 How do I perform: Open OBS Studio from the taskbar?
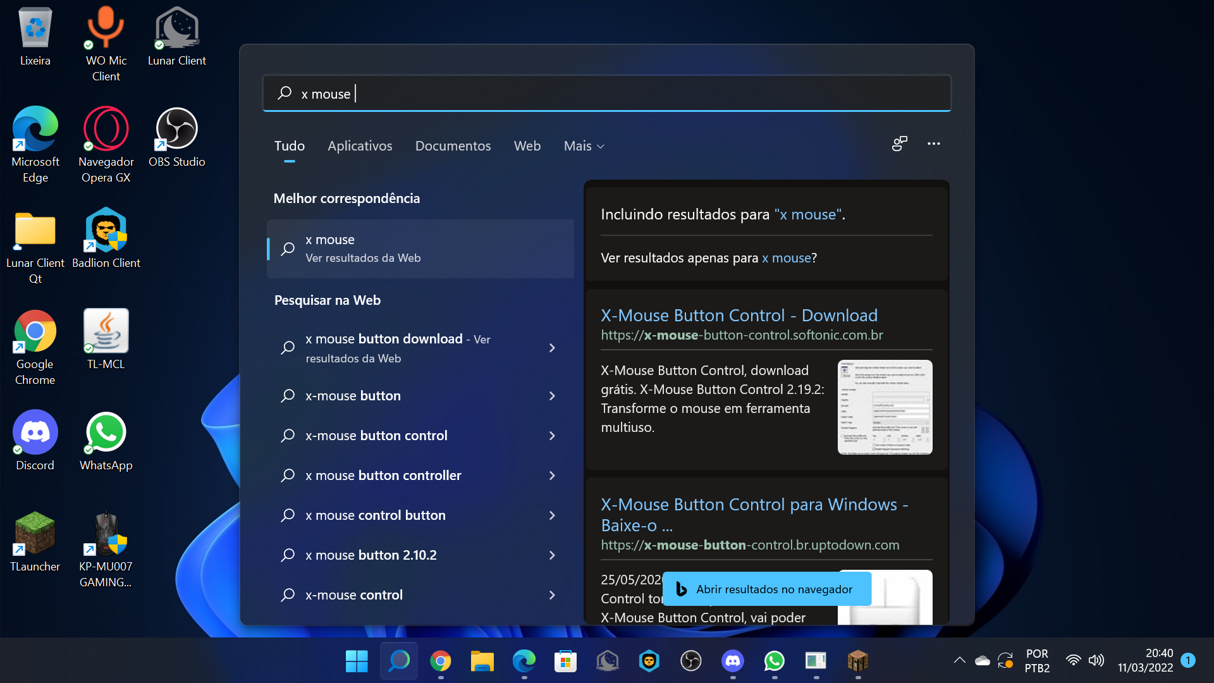coord(691,661)
